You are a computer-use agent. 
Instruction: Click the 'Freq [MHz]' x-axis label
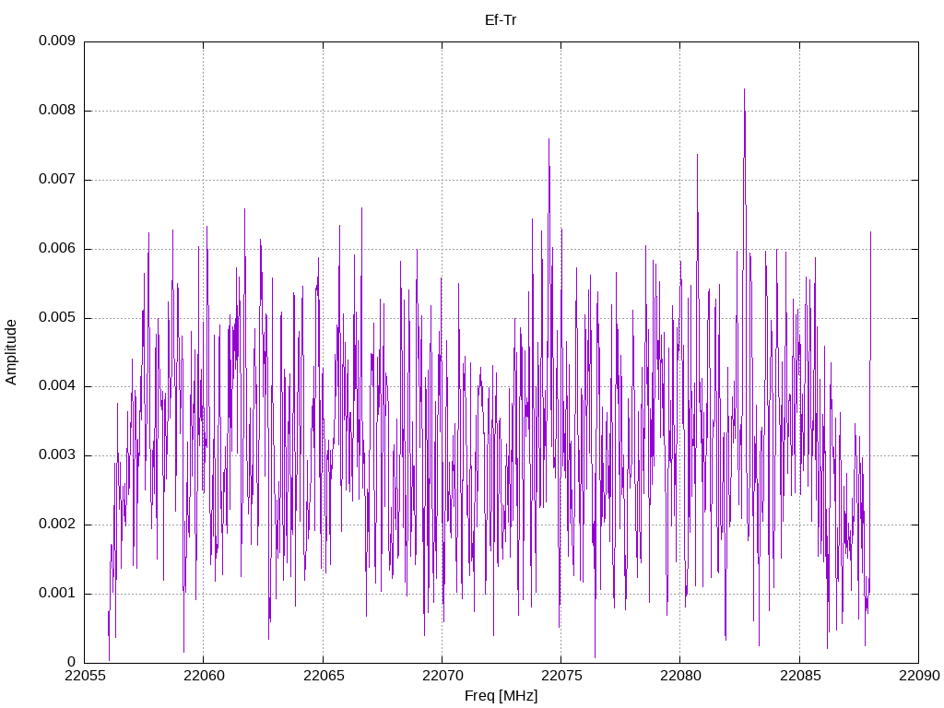tap(501, 695)
